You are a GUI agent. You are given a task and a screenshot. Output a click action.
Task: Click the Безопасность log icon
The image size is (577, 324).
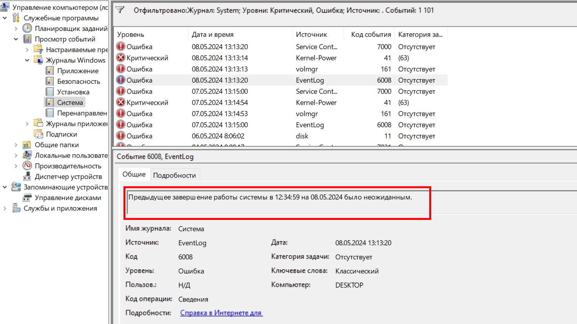click(49, 81)
